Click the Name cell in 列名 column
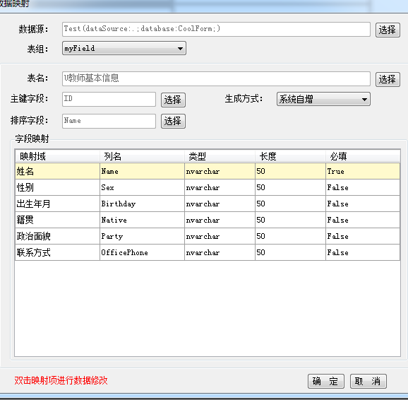 coord(142,171)
